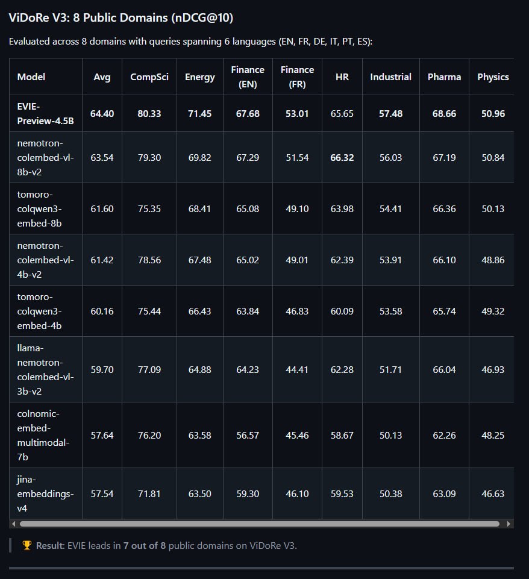
Task: Click EVIE's Energy score 71.45
Action: pyautogui.click(x=199, y=113)
